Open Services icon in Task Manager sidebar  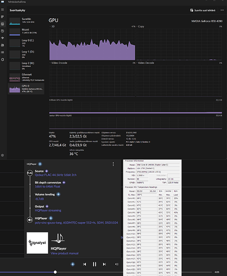click(3, 60)
